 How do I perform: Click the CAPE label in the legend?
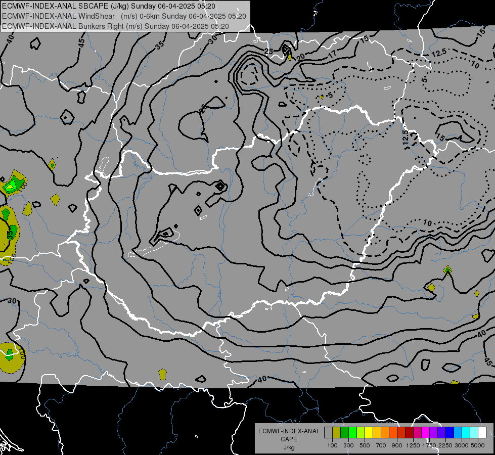click(289, 439)
